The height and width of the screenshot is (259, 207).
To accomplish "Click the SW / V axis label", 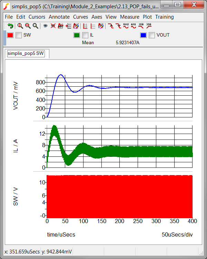I will pos(16,196).
